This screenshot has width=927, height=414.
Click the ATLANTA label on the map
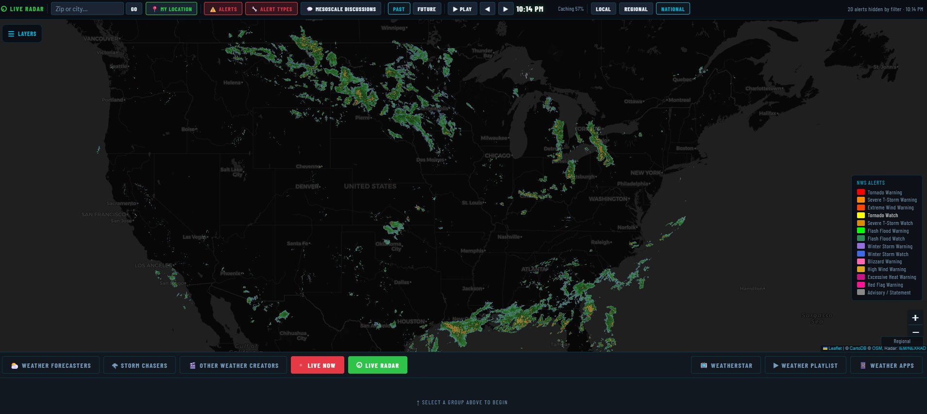click(533, 269)
